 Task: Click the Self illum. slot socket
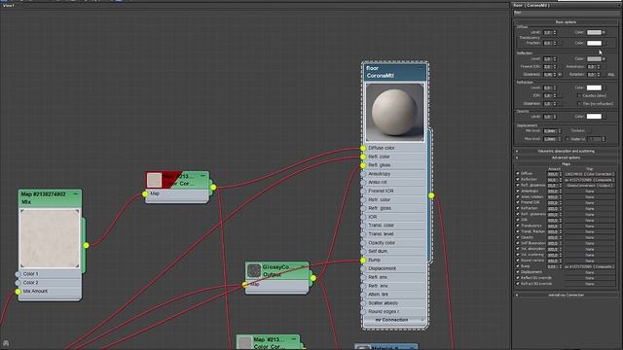(363, 251)
